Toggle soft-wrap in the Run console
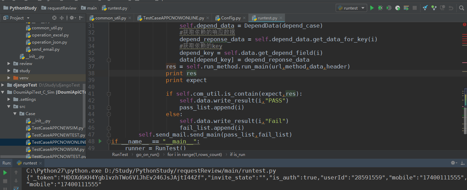467x190 pixels. coord(16,188)
